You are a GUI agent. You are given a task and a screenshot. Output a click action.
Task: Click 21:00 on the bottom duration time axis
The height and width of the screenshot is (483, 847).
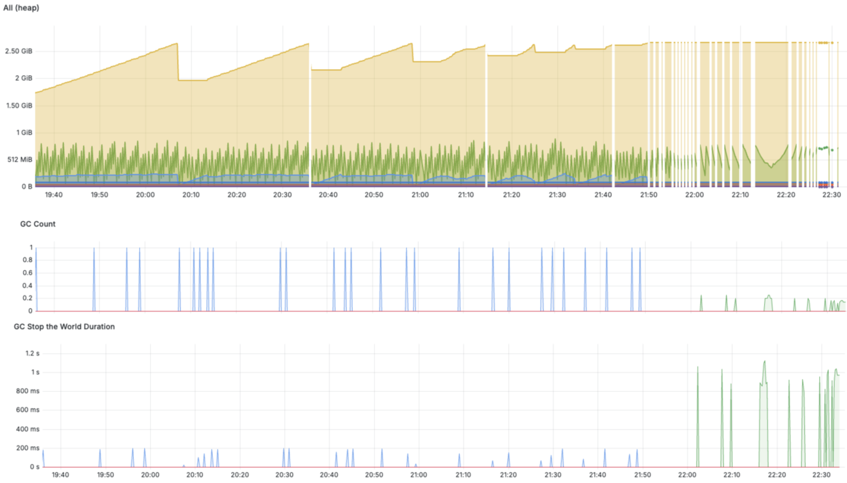(x=418, y=475)
